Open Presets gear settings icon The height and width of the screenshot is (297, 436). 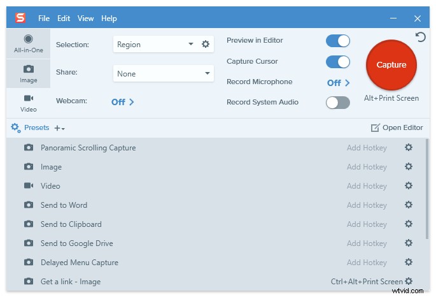[16, 127]
